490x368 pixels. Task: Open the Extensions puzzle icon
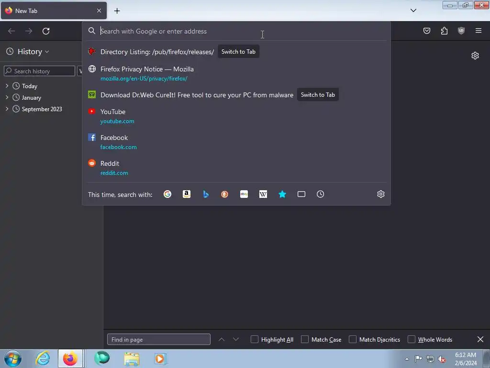pos(444,31)
